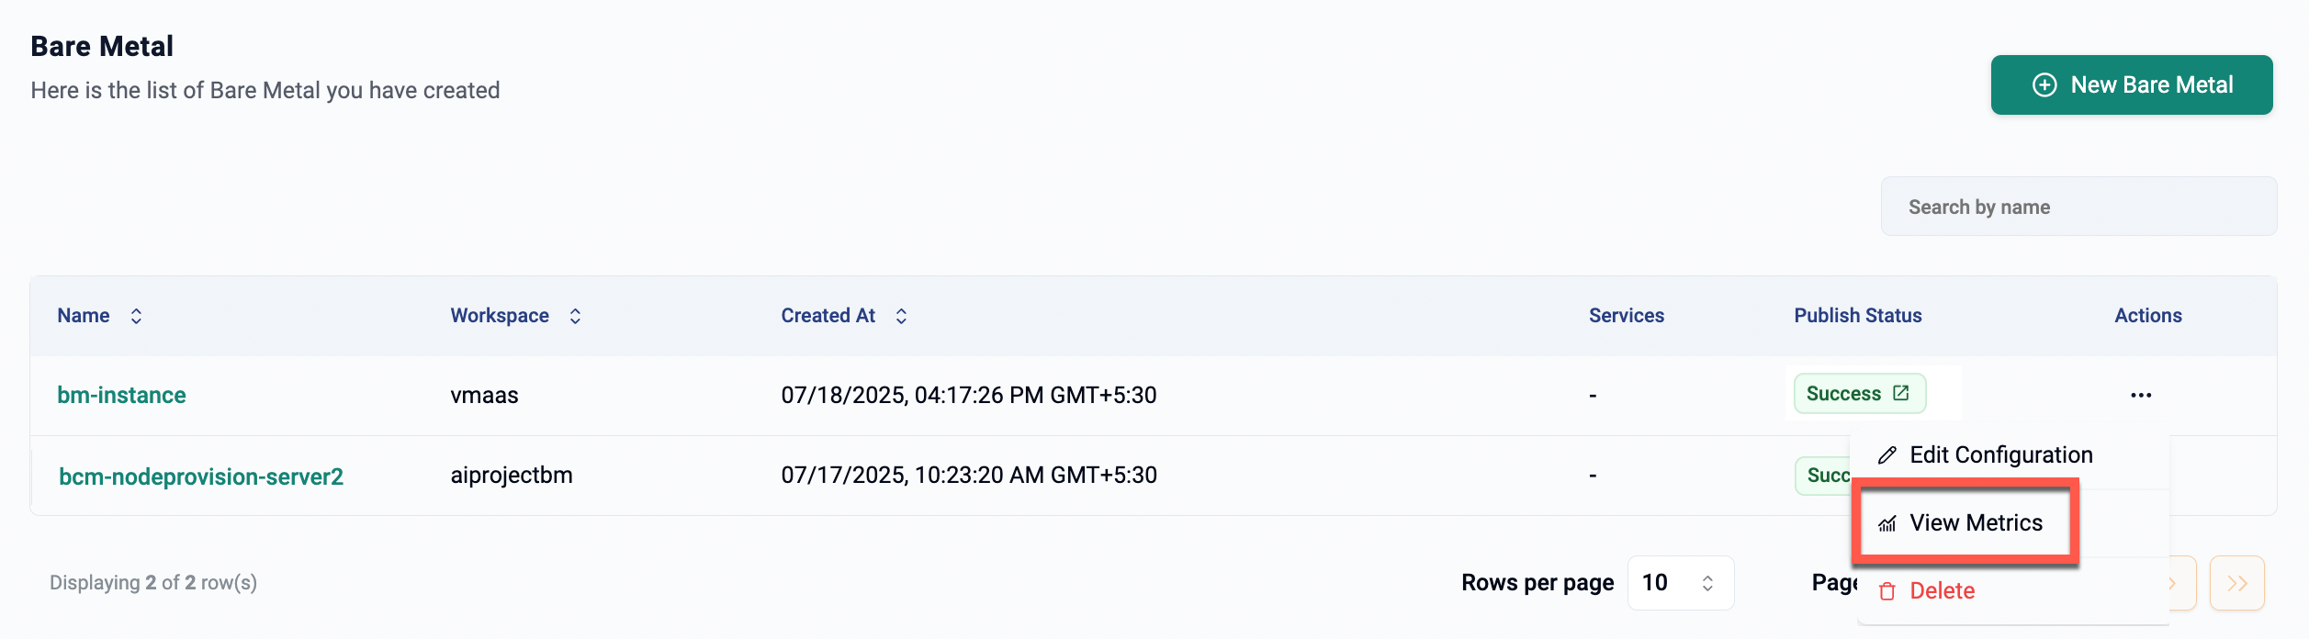Open the Rows per page dropdown
This screenshot has width=2309, height=639.
tap(1680, 583)
